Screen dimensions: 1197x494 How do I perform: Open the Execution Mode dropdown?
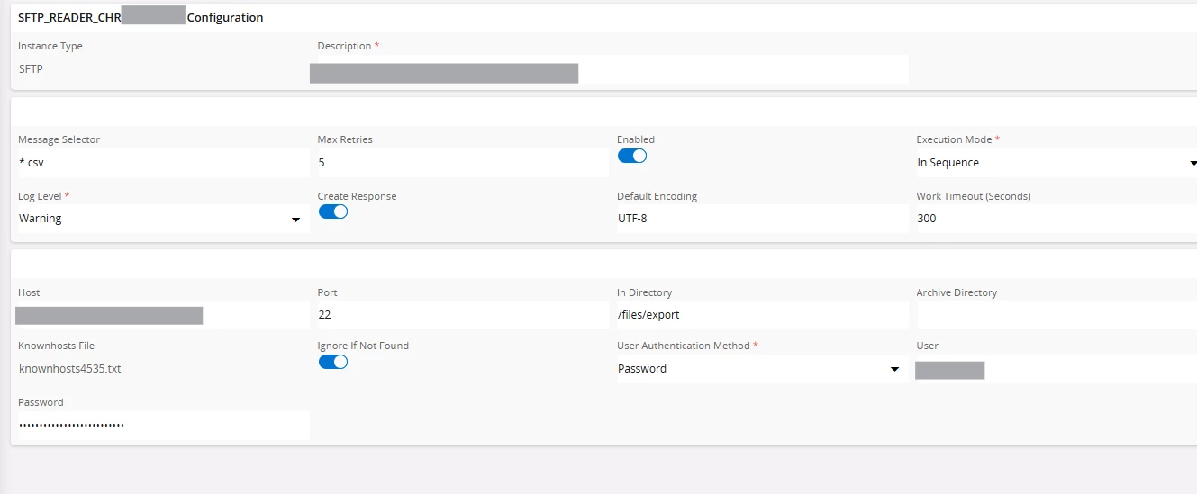point(1056,163)
